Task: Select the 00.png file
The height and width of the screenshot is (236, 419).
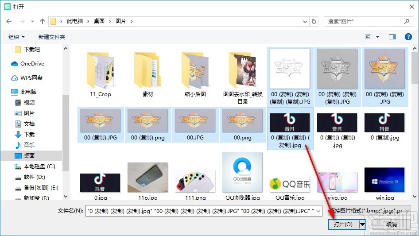Action: point(243,125)
